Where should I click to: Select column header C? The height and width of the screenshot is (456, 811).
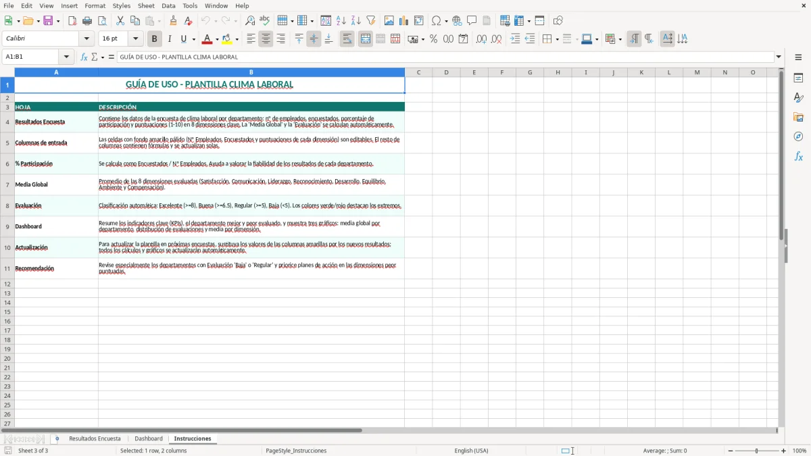click(418, 72)
